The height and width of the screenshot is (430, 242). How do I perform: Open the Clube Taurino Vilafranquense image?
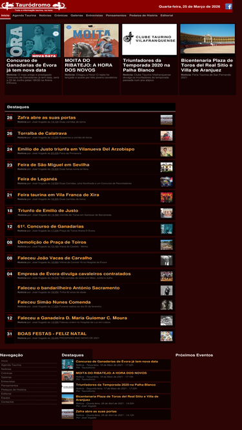[150, 39]
